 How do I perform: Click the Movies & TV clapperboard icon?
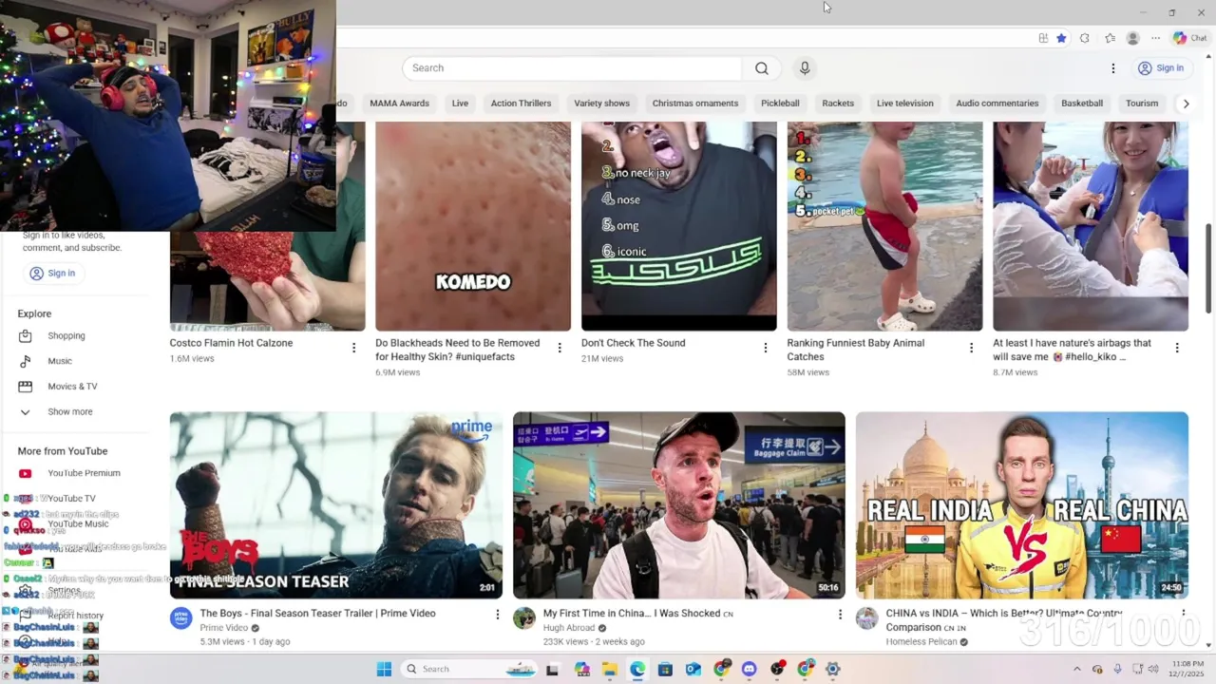coord(26,387)
